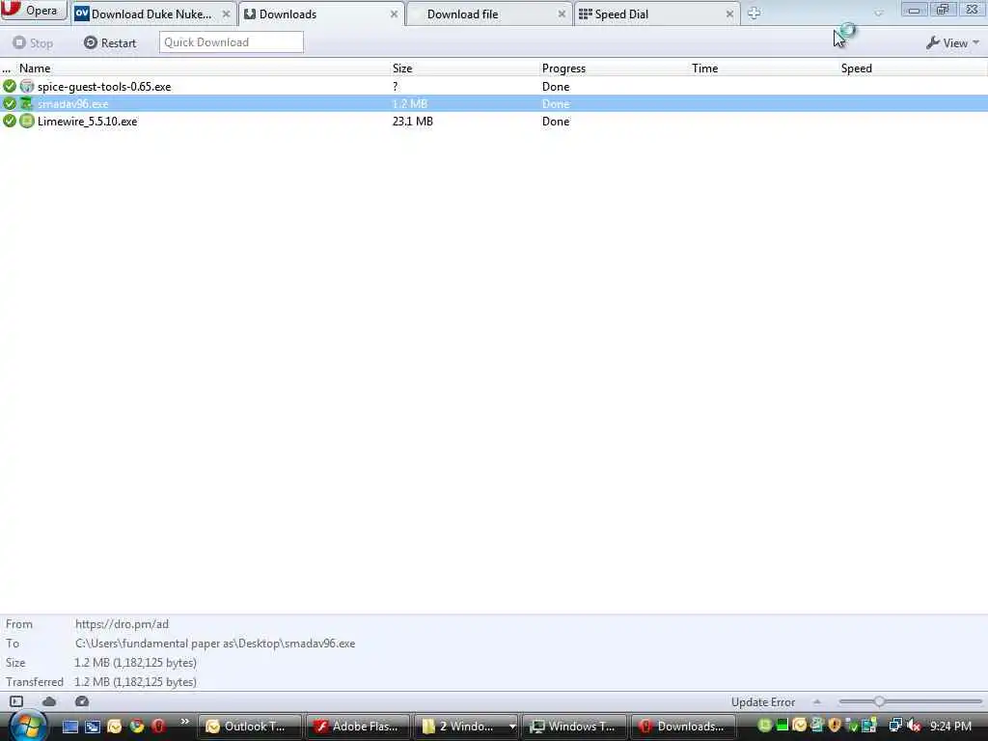Sort downloads by Size column
This screenshot has width=988, height=741.
click(402, 69)
